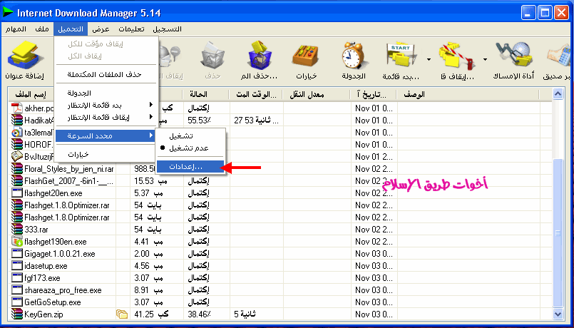The height and width of the screenshot is (328, 574).
Task: Launch the Grabber tool (أداة الإمساك) icon
Action: pyautogui.click(x=513, y=56)
